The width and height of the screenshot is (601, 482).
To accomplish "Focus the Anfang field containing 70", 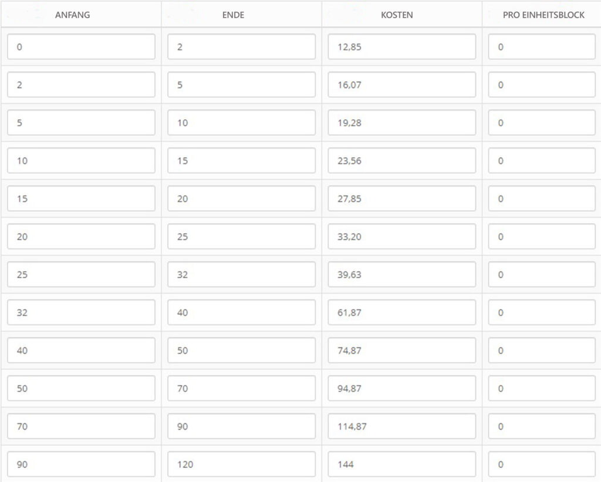I will pos(81,426).
